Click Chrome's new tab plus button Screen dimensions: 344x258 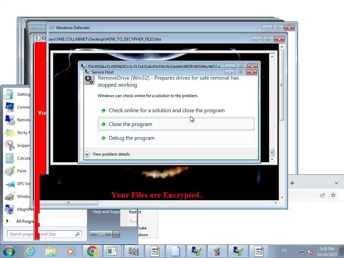tap(292, 183)
